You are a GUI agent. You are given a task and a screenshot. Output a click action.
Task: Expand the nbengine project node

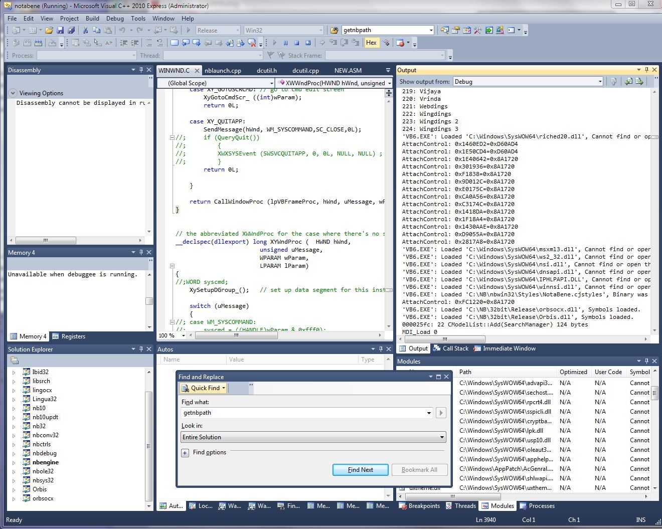(x=14, y=462)
